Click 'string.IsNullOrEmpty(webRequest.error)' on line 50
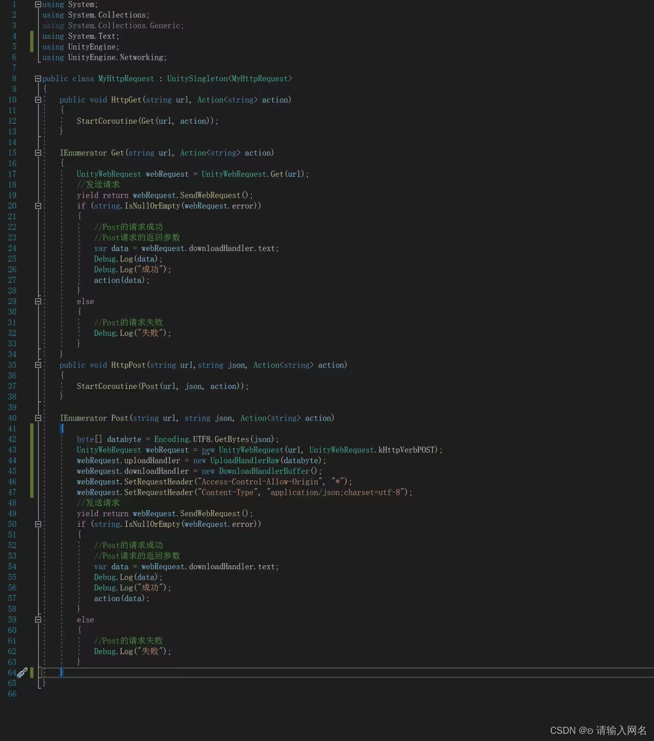654x741 pixels. point(176,524)
